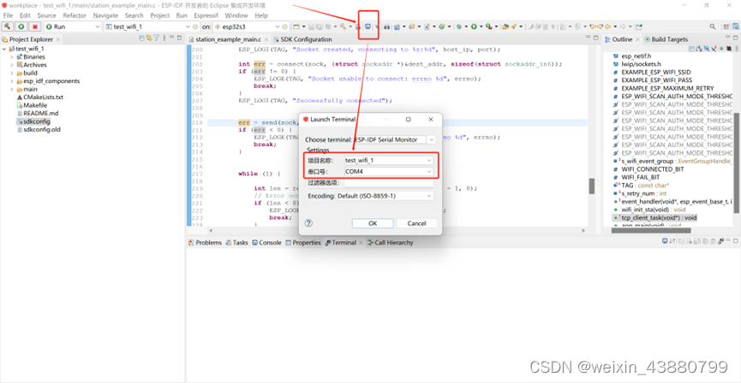Open the esp32s3 launch target dropdown

click(x=277, y=27)
